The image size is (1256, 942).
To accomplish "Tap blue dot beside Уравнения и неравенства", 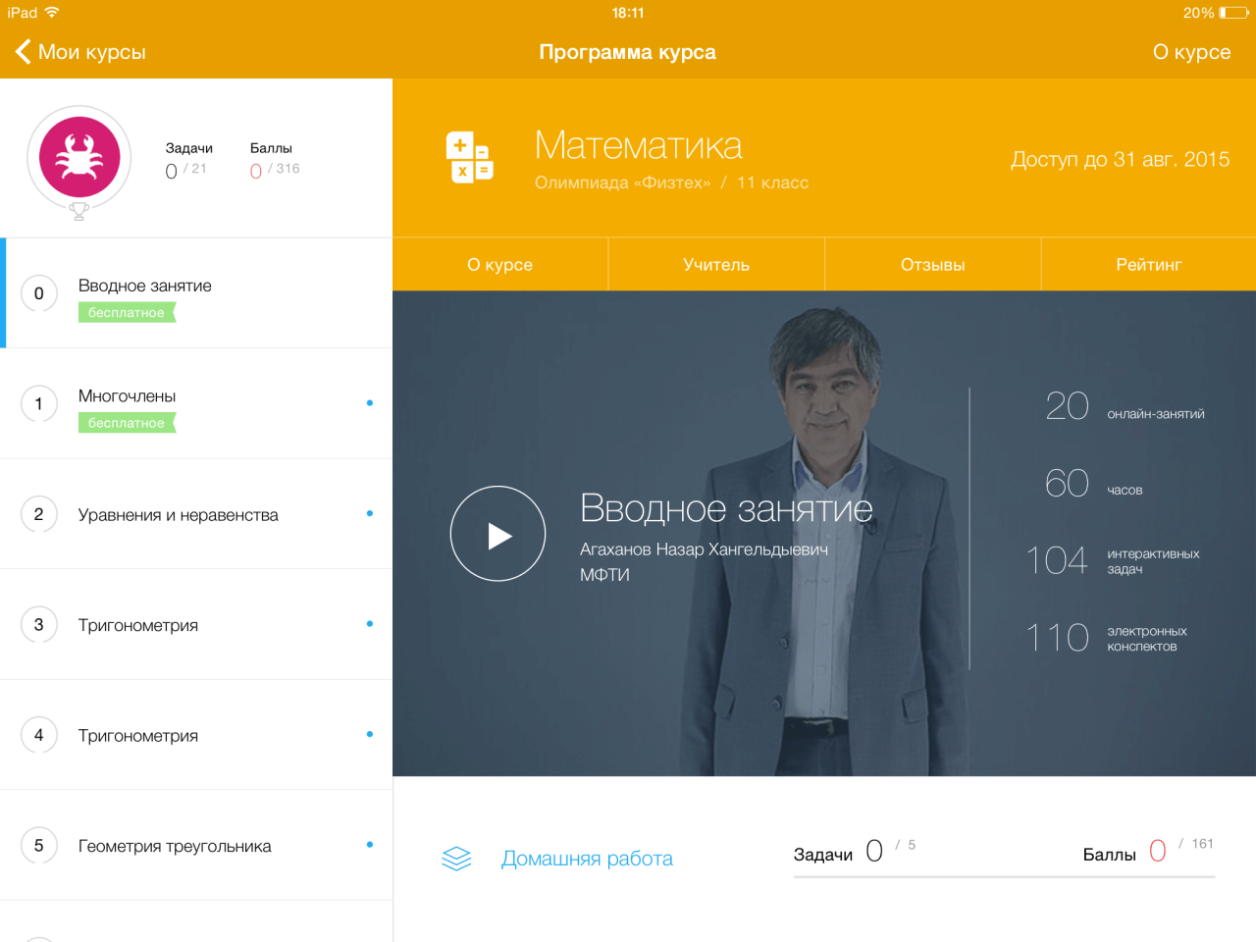I will point(370,513).
